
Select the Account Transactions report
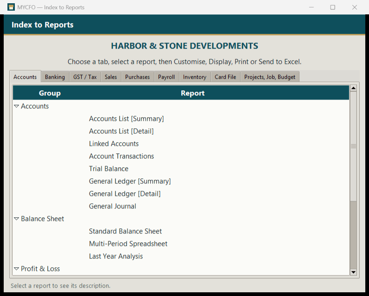(x=121, y=156)
